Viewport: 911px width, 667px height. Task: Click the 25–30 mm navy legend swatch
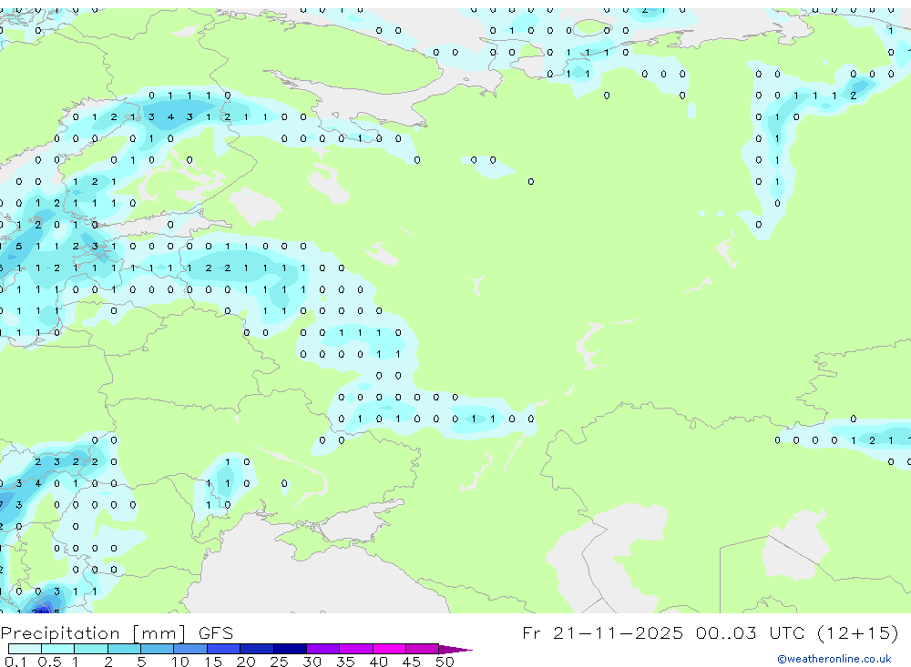click(290, 649)
